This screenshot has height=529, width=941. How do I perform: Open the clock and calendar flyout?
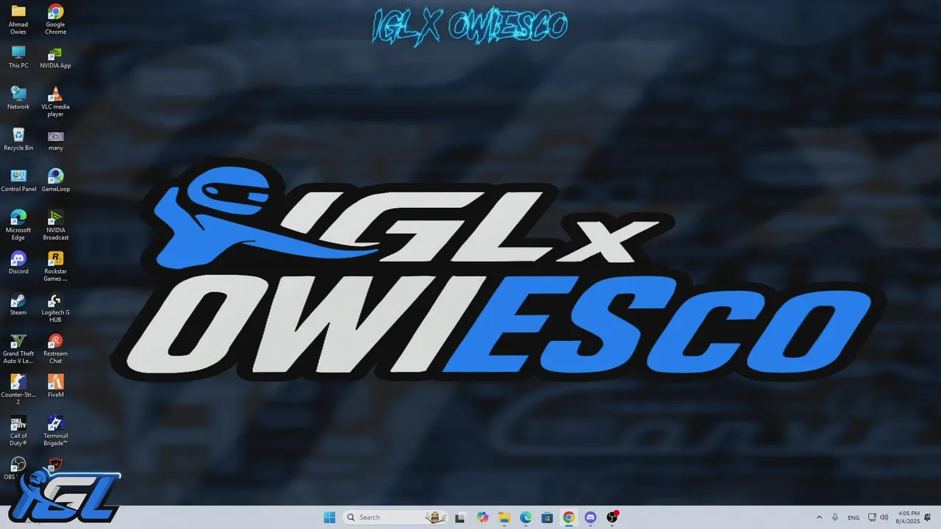pyautogui.click(x=909, y=517)
